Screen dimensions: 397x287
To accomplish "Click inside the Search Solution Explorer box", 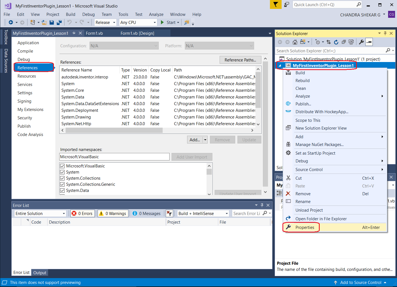I will pos(320,51).
